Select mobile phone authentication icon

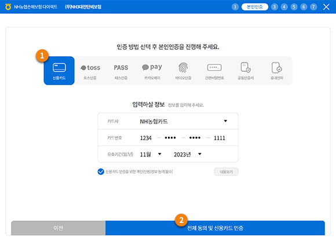pyautogui.click(x=277, y=71)
